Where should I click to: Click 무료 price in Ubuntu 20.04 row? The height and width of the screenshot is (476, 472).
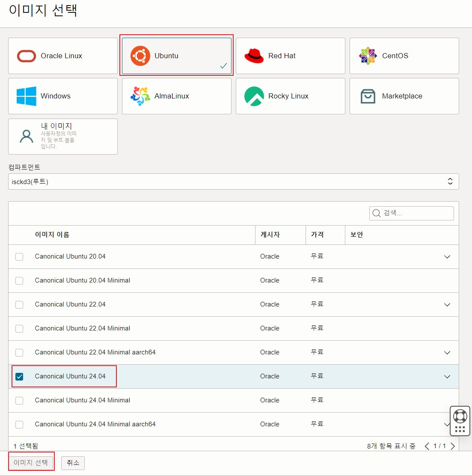click(317, 256)
